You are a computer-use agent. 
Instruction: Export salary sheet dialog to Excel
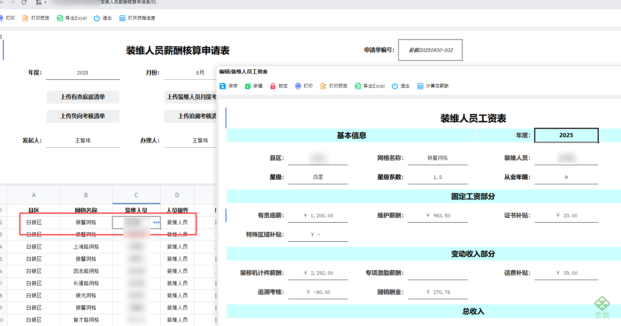coord(370,86)
